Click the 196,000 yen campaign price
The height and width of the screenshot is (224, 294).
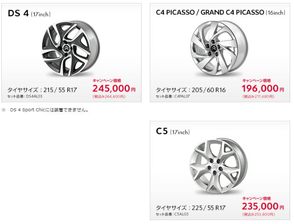click(x=263, y=88)
